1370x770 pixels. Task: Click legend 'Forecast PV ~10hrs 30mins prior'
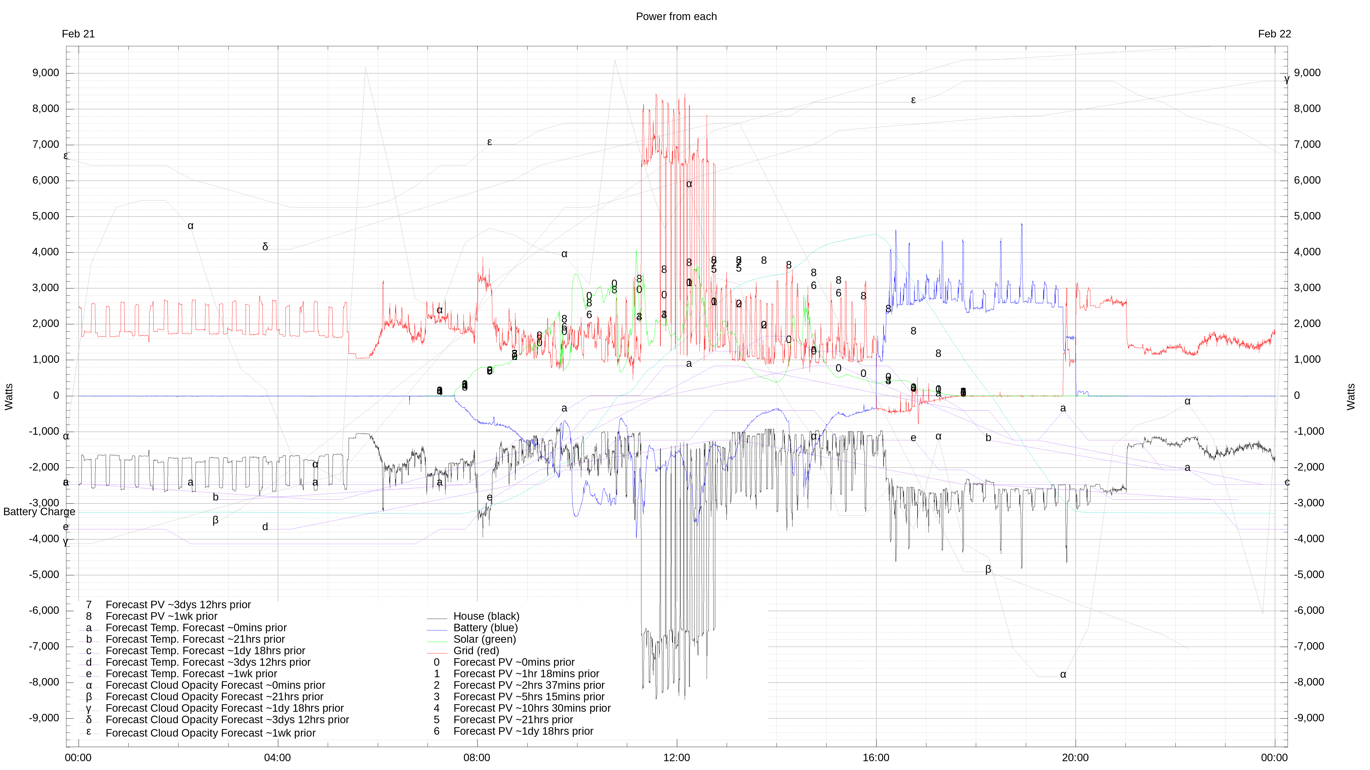pyautogui.click(x=532, y=708)
